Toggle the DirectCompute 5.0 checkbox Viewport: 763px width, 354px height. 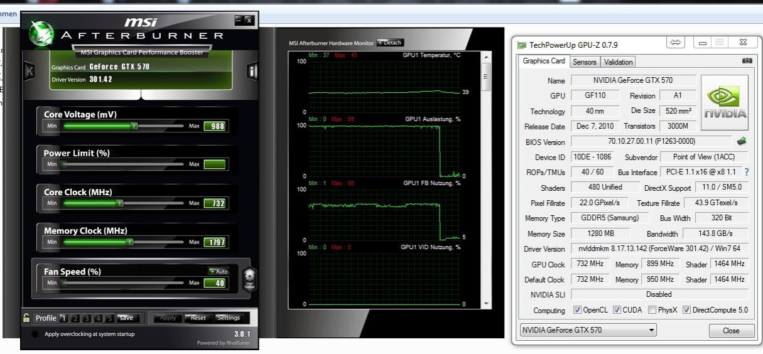tap(686, 310)
